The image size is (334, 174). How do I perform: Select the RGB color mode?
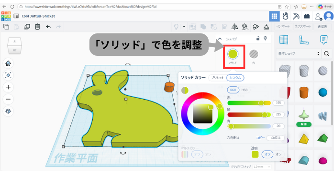pyautogui.click(x=233, y=90)
